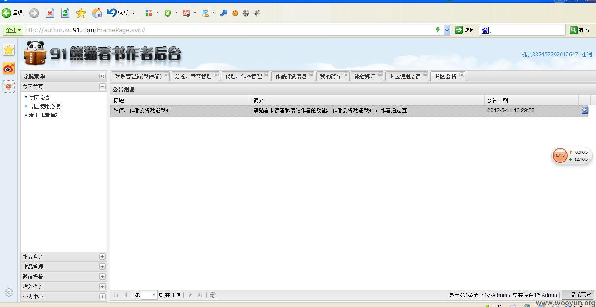Image resolution: width=596 pixels, height=307 pixels.
Task: Switch to 分卷、章节管理 tab
Action: point(193,76)
